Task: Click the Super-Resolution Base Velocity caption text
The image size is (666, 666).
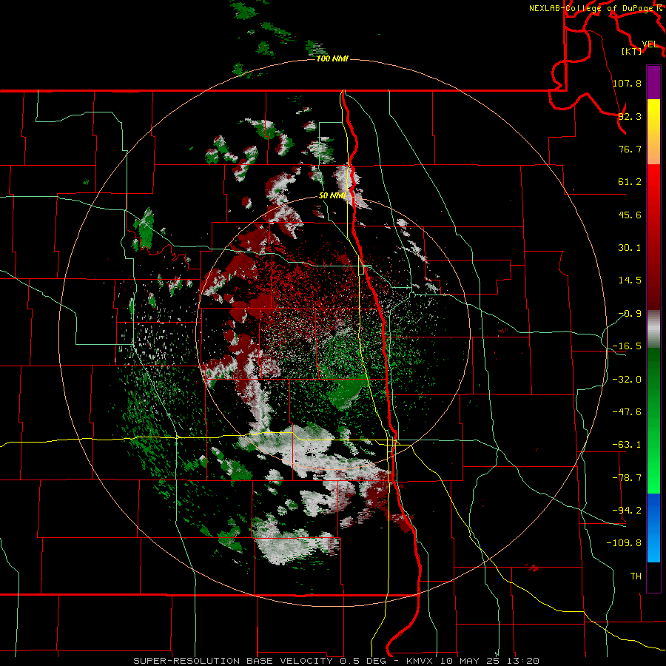Action: click(x=337, y=661)
